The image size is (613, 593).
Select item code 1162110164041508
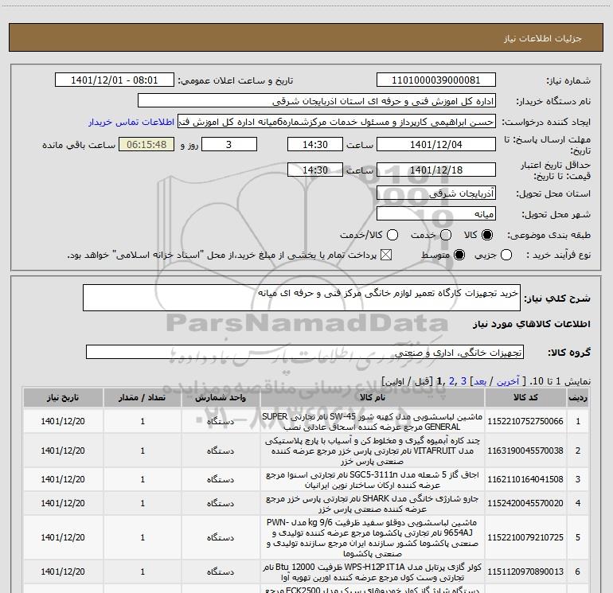click(x=525, y=479)
